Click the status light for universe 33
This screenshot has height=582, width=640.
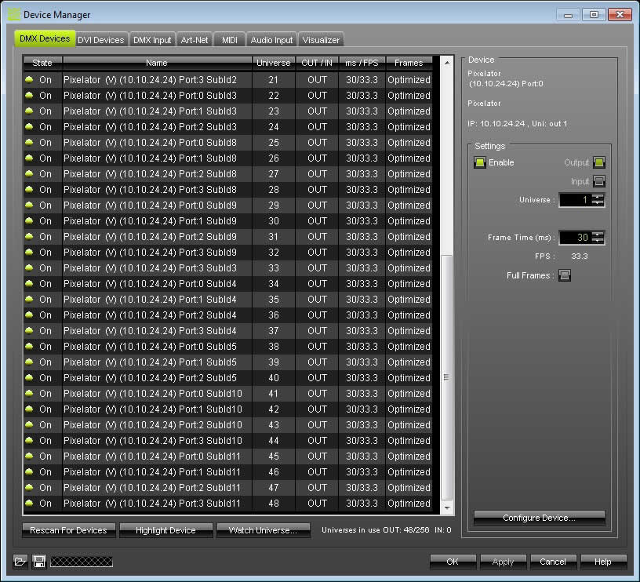30,268
